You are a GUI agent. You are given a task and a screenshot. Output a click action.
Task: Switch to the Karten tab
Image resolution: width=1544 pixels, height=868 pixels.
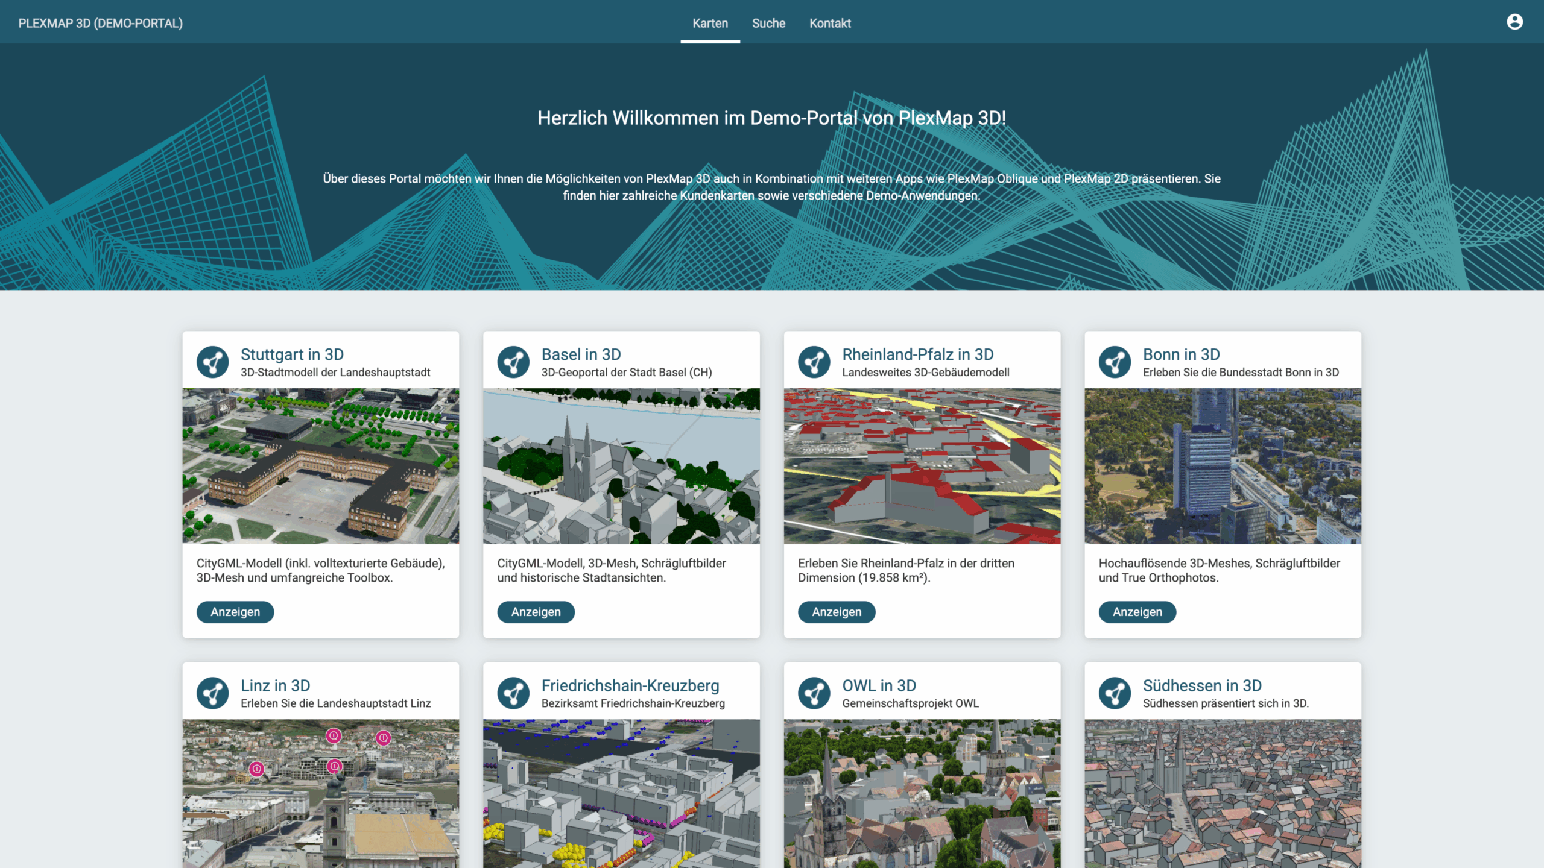pyautogui.click(x=710, y=23)
